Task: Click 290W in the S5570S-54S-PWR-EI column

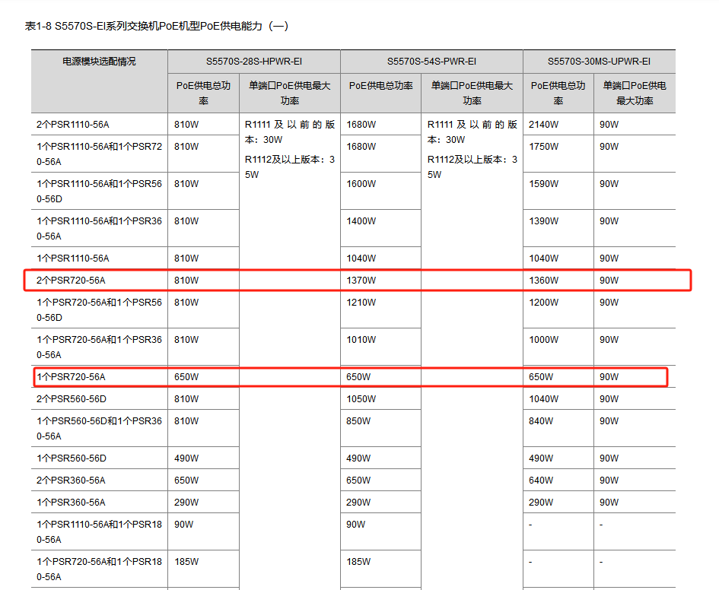Action: pos(358,503)
